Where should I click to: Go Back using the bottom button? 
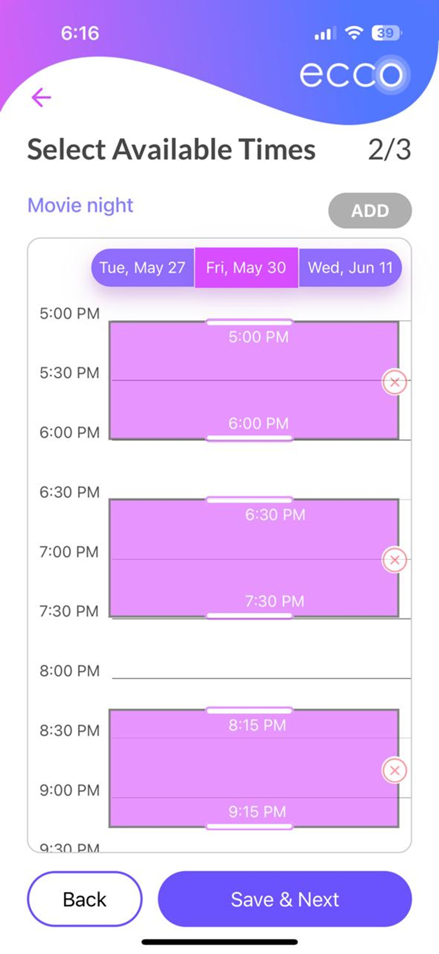point(85,899)
